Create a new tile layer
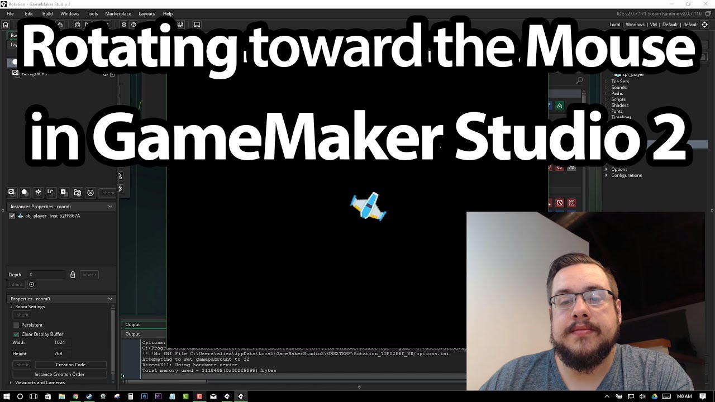715x402 pixels. click(x=38, y=192)
